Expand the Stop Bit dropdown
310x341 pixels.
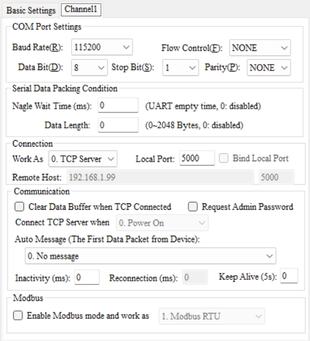tap(180, 67)
